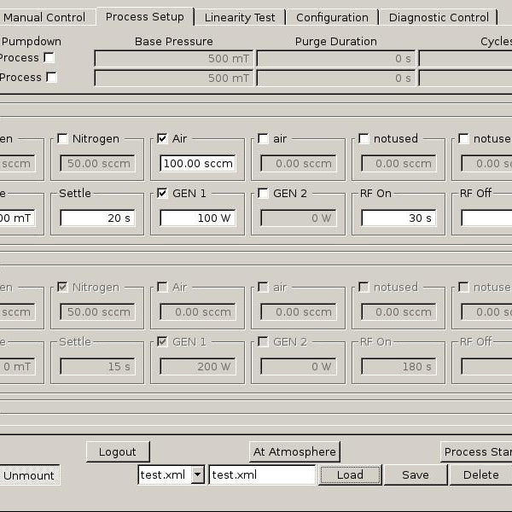Click the Unmount button
The height and width of the screenshot is (512, 512).
[x=28, y=475]
